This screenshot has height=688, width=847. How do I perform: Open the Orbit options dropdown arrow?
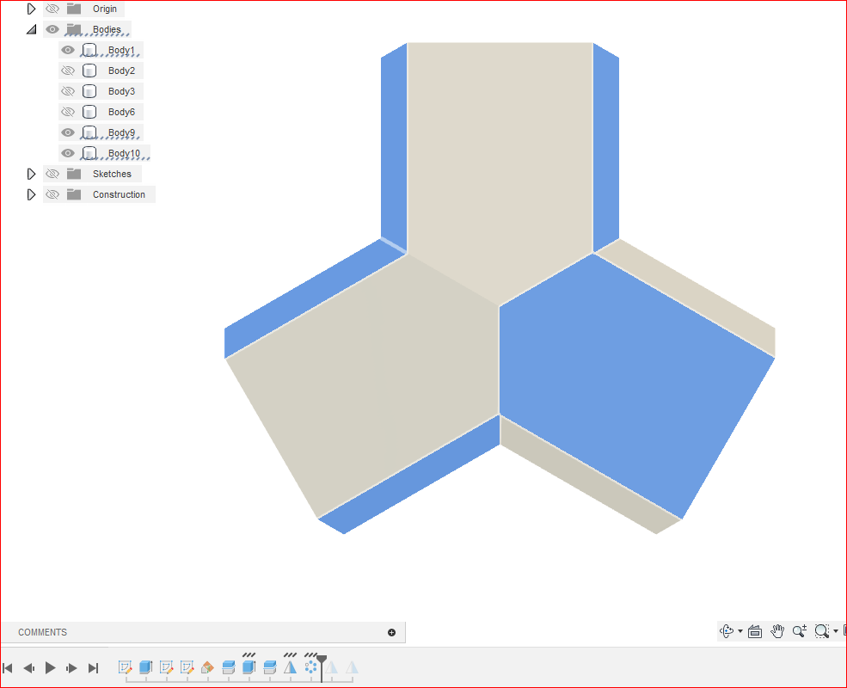click(x=740, y=631)
